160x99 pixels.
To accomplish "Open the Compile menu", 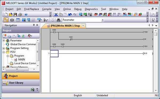I will coord(47,9).
